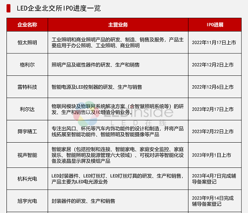Click the company name '雷特科技'
The height and width of the screenshot is (213, 248).
pyautogui.click(x=27, y=87)
